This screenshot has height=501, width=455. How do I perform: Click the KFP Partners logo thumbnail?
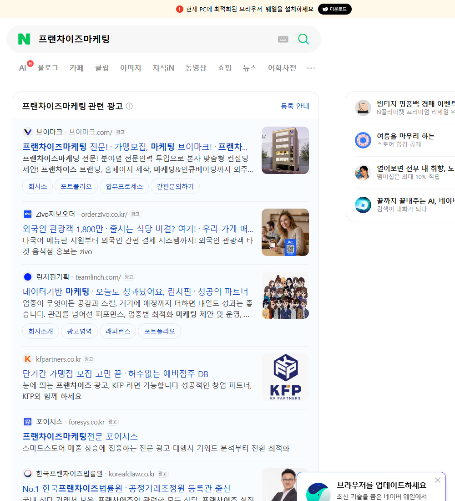tap(285, 377)
